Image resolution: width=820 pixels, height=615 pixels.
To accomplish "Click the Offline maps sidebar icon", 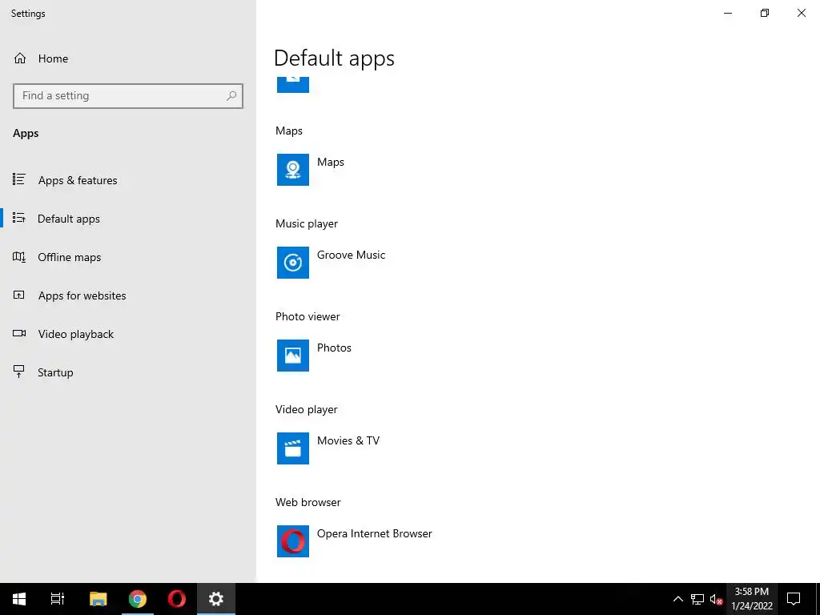I will 19,257.
